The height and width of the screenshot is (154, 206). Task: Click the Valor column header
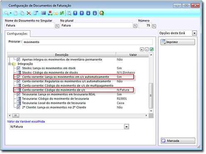click(132, 55)
